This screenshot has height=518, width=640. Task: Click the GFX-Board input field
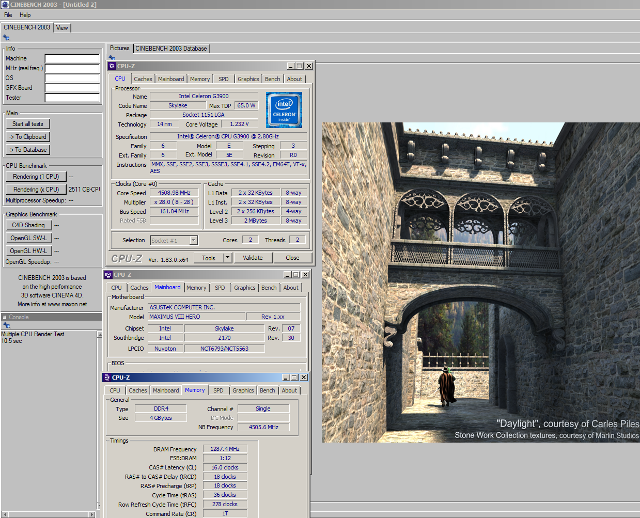[72, 88]
